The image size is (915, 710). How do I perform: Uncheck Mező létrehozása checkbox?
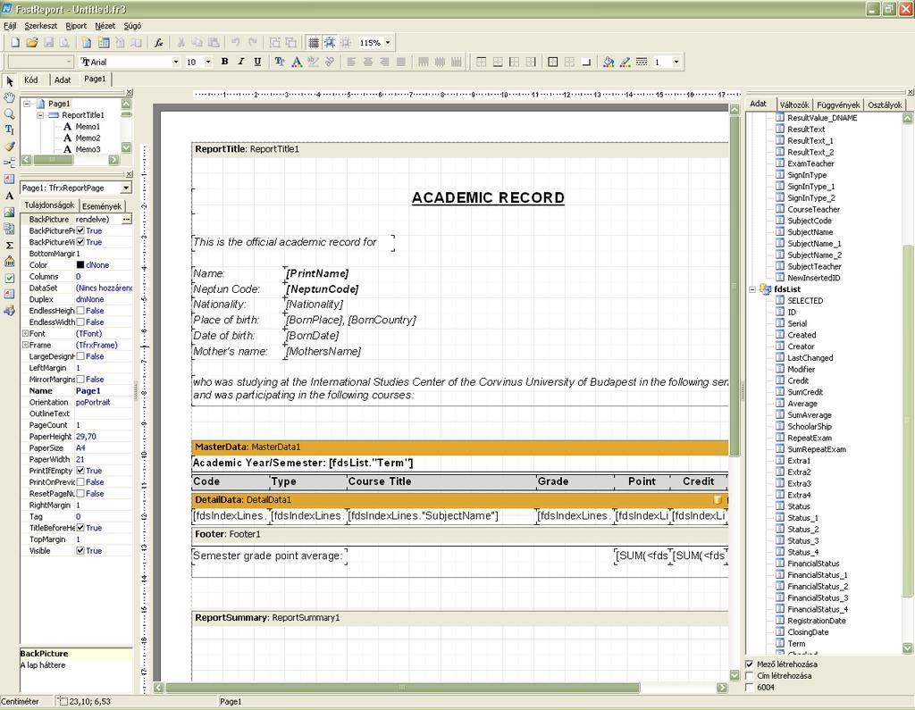tap(750, 664)
